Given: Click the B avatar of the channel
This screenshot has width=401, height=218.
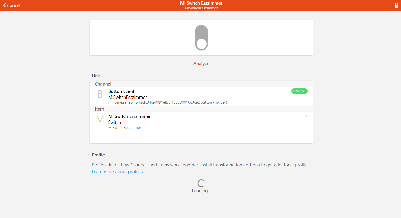Looking at the screenshot, I should [100, 94].
